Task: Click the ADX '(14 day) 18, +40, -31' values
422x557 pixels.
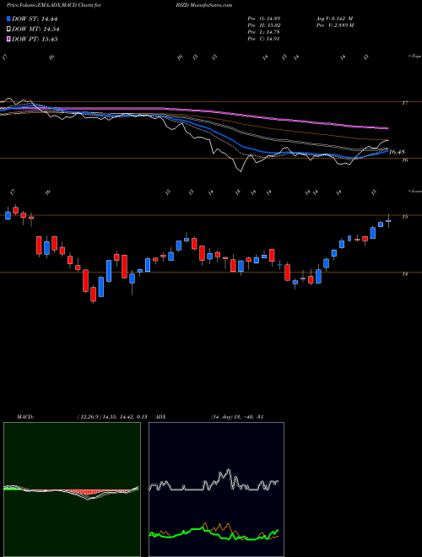Action: (x=236, y=417)
